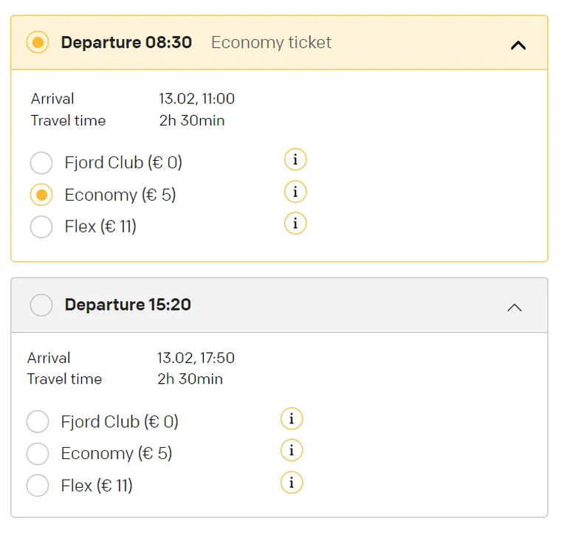The height and width of the screenshot is (535, 567).
Task: Choose Fjord Club (€ 0) for 08:30 departure
Action: coord(41,163)
